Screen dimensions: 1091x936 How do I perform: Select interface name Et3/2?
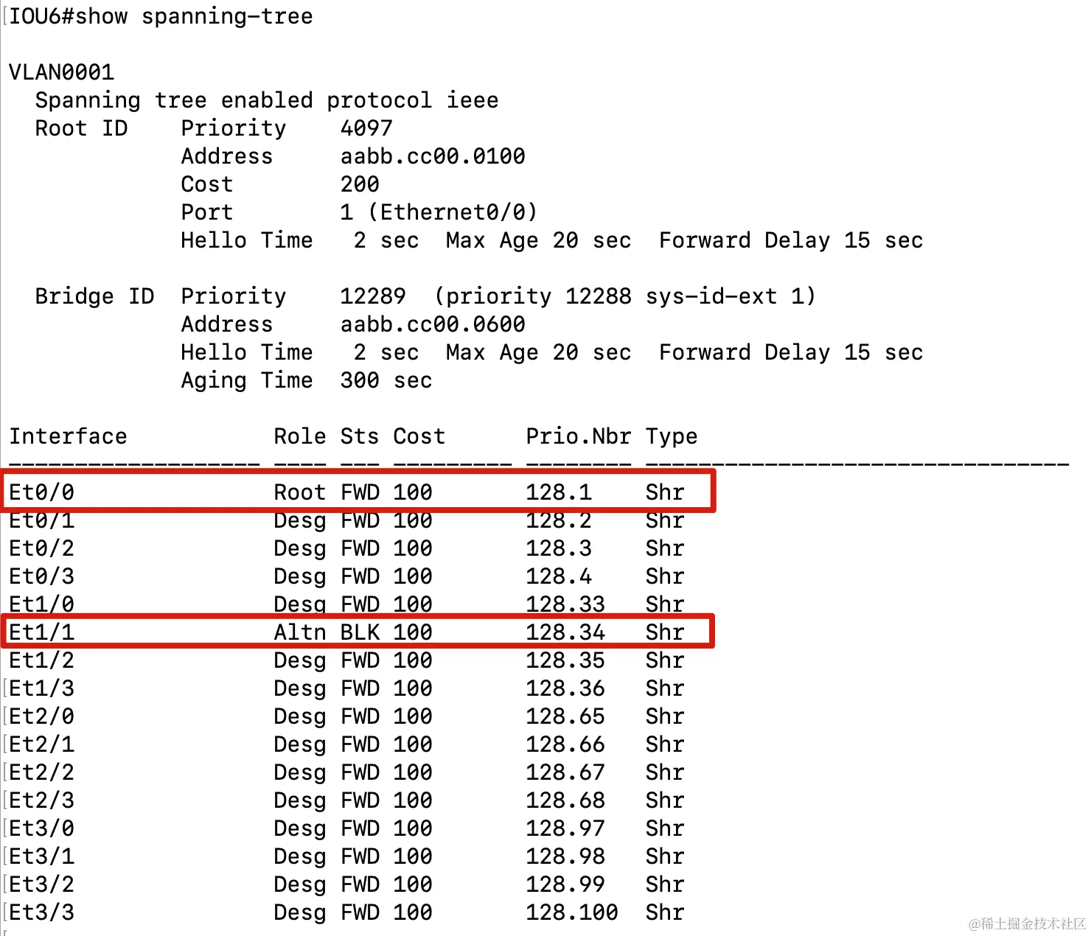(x=41, y=884)
